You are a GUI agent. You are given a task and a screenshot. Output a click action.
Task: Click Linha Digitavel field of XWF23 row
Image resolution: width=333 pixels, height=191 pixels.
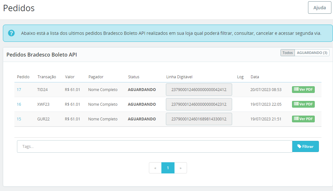(199, 104)
